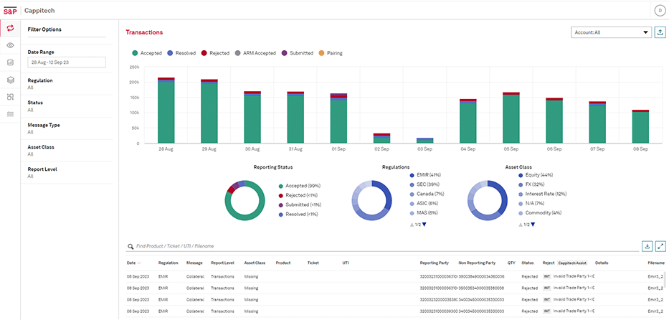This screenshot has width=669, height=320.
Task: Click the 02 Sep bar in chart
Action: (x=381, y=138)
